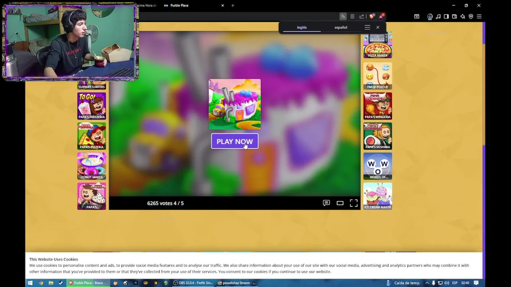Open the Emoji Puzzle game tile
The width and height of the screenshot is (511, 287).
[x=378, y=76]
